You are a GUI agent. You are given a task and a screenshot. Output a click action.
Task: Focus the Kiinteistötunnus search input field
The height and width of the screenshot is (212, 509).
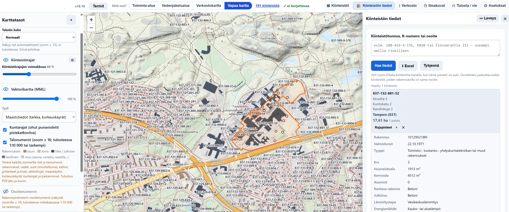[435, 48]
